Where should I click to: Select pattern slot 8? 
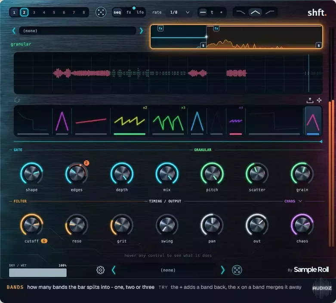coord(84,12)
